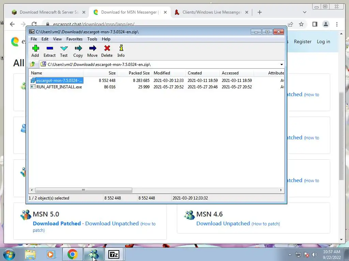The height and width of the screenshot is (261, 349).
Task: Open Chrome profile avatar
Action: click(x=325, y=24)
